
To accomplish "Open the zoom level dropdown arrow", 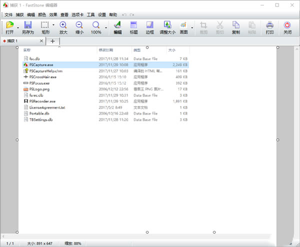I will (106, 28).
